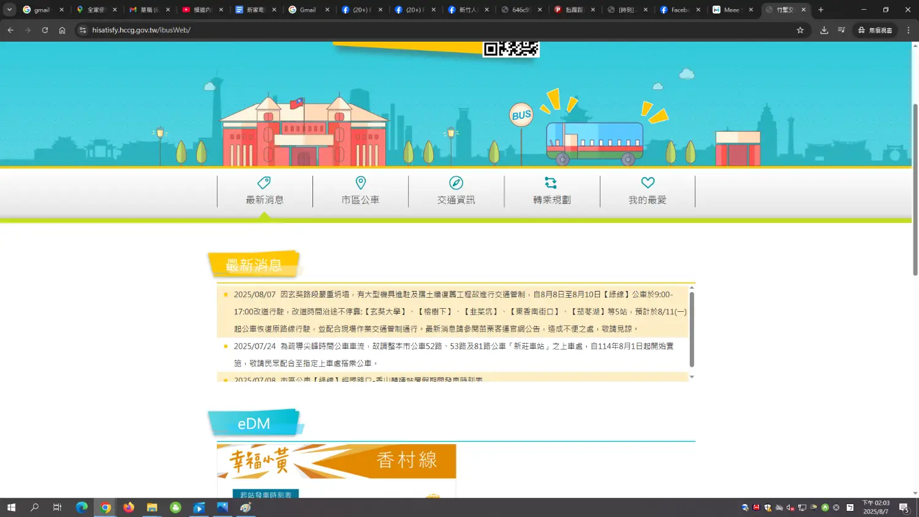Image resolution: width=919 pixels, height=517 pixels.
Task: Read the 2025/08/07 綠線 detour announcement
Action: (x=453, y=311)
